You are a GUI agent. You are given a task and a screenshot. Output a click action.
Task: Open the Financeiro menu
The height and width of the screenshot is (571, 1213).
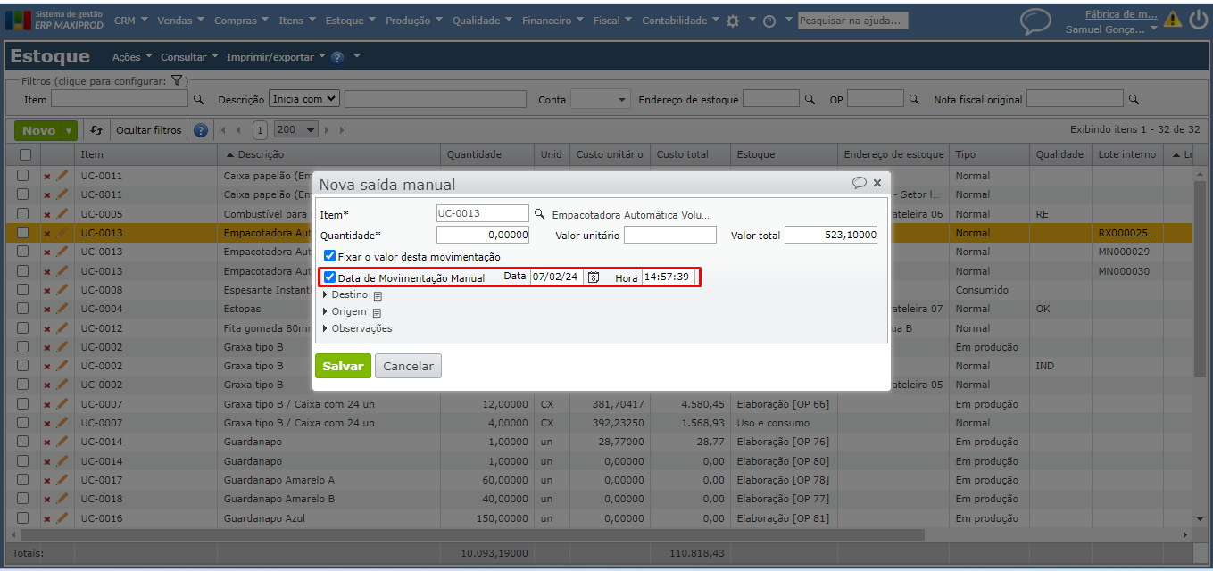point(553,21)
